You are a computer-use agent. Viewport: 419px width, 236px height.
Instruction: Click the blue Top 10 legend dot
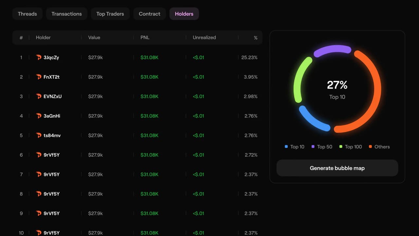pyautogui.click(x=286, y=147)
